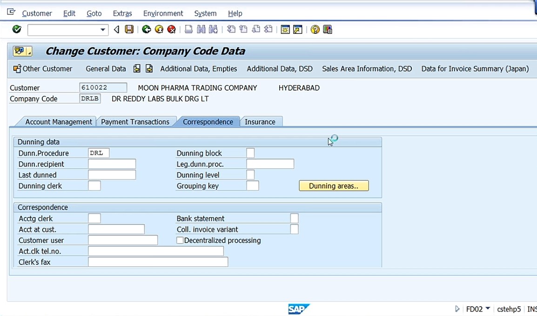Click the Leg.dunn.proc. input field

pyautogui.click(x=270, y=164)
